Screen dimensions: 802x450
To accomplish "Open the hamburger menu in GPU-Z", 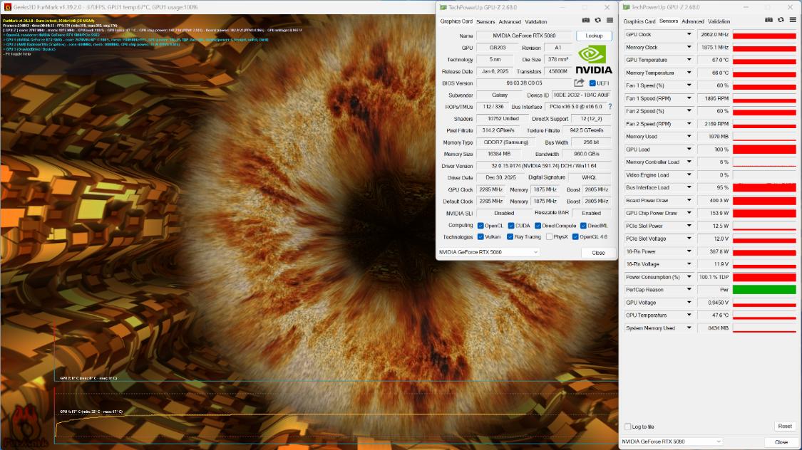I will tap(610, 20).
